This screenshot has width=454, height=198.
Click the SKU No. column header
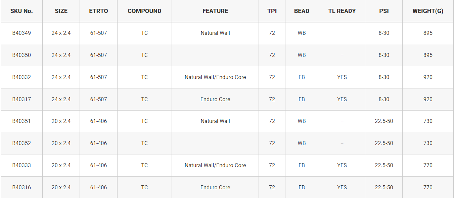point(21,11)
